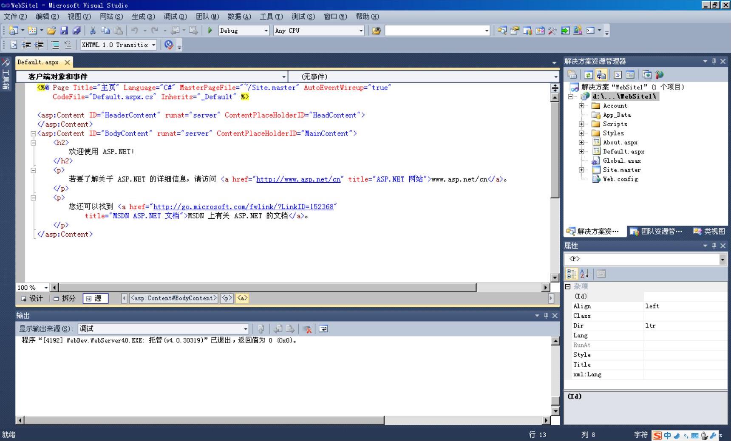Select Web.config in Solution Explorer
The width and height of the screenshot is (731, 441).
620,179
